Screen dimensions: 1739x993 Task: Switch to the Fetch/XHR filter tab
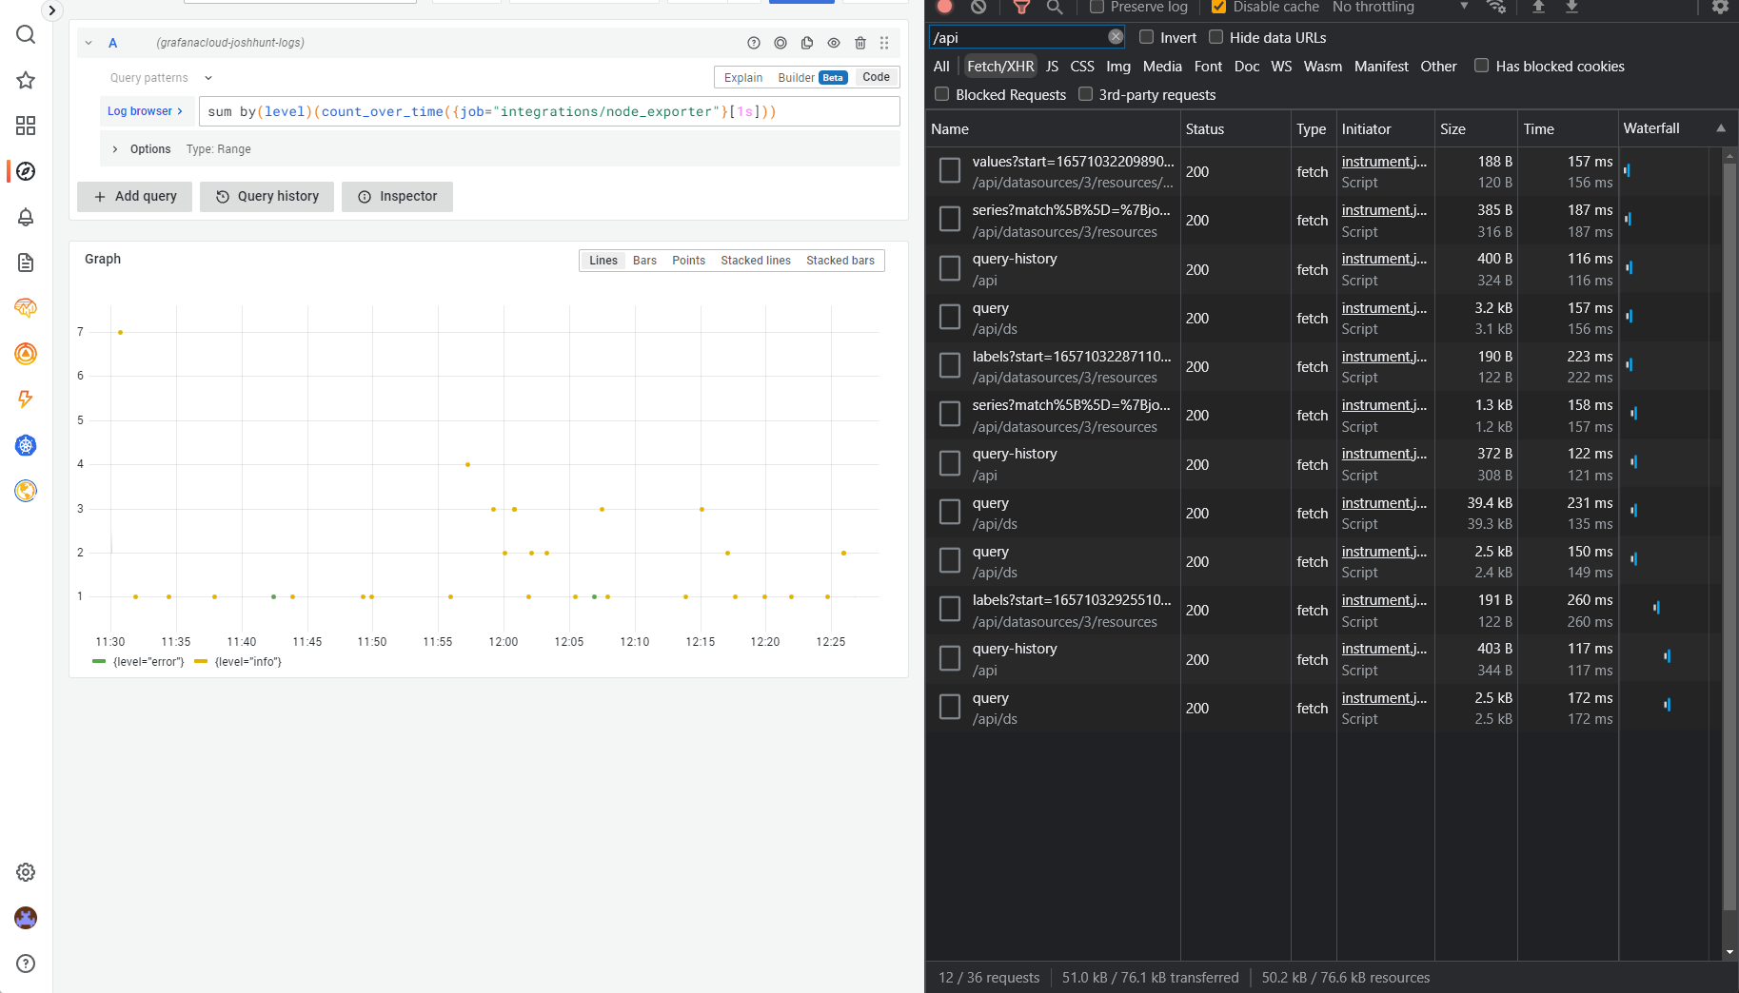click(999, 66)
